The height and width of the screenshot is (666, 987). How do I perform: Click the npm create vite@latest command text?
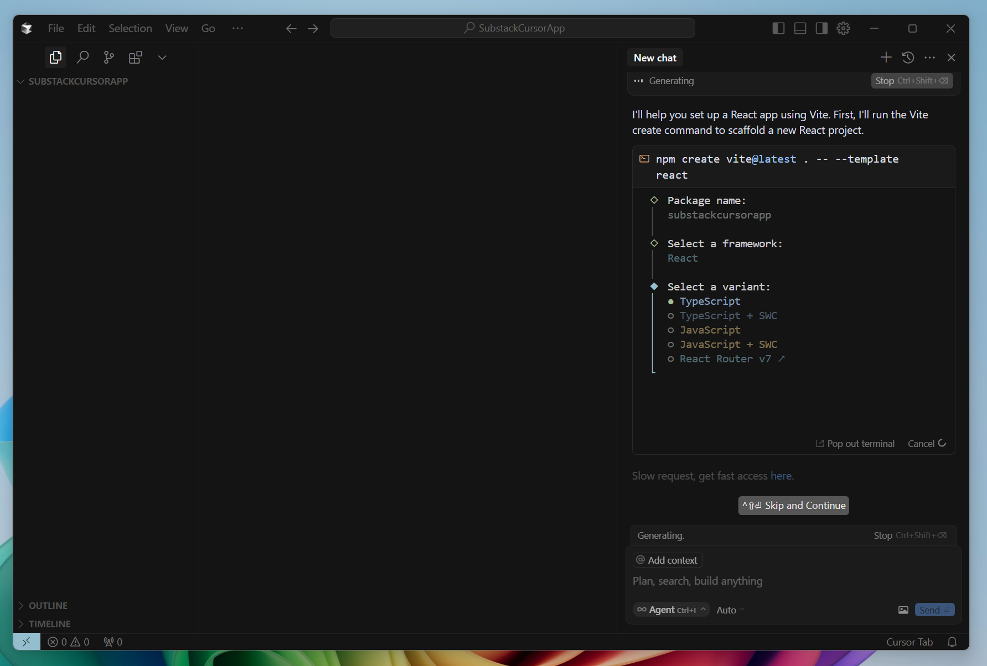point(777,166)
